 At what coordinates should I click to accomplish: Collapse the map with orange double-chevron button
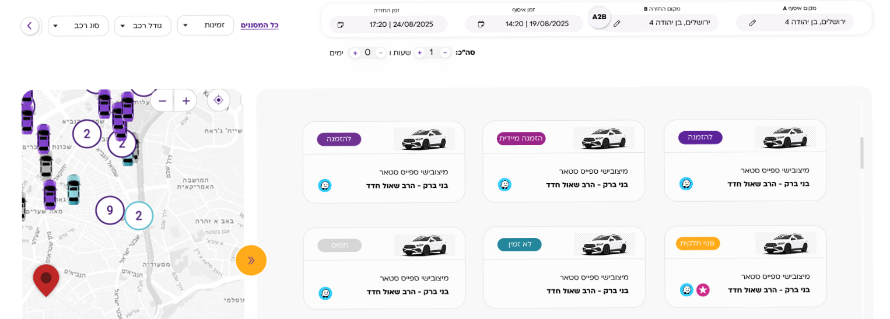pyautogui.click(x=251, y=260)
